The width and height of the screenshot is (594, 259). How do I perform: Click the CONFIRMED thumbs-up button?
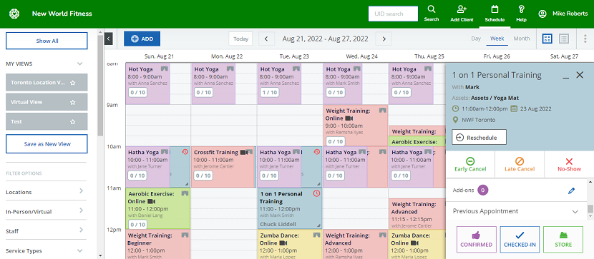coord(476,239)
